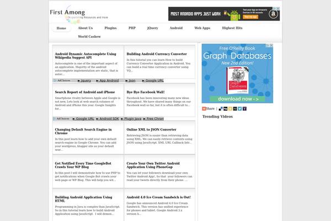
Task: Open Changing Default Search Engine in Chrome
Action: coord(83,131)
